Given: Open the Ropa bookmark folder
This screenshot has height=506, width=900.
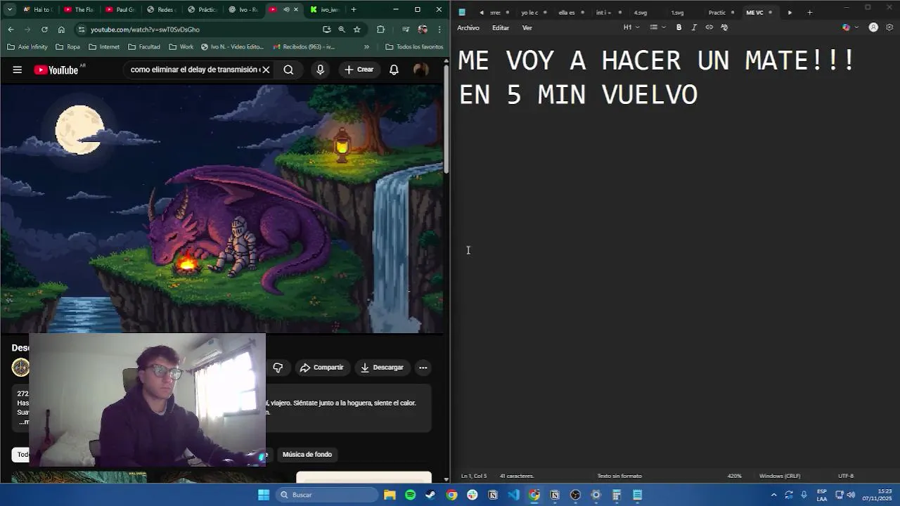Looking at the screenshot, I should coord(67,47).
